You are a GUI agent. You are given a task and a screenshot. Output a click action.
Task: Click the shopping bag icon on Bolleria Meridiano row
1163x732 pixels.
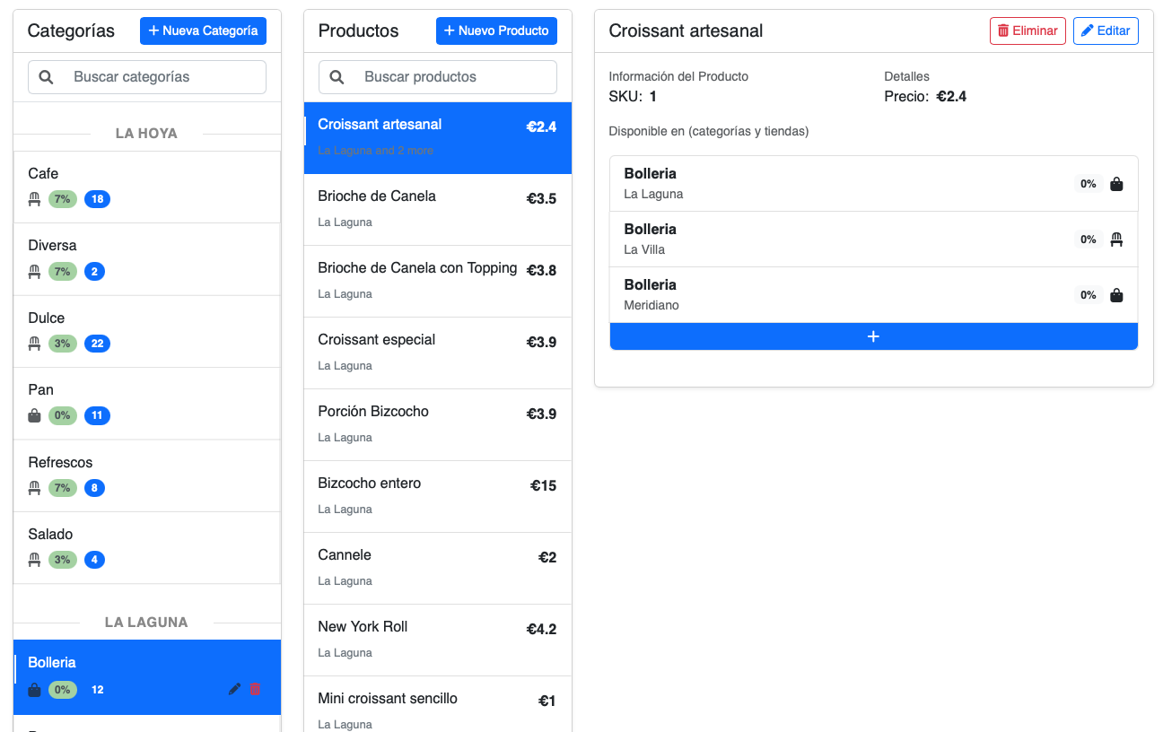[1116, 295]
